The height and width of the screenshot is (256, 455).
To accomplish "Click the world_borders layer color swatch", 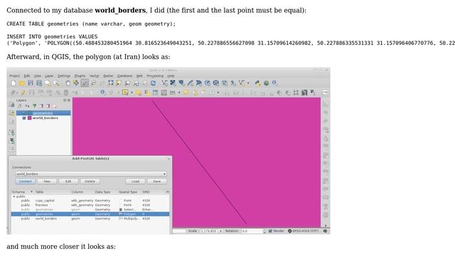I will pos(29,118).
